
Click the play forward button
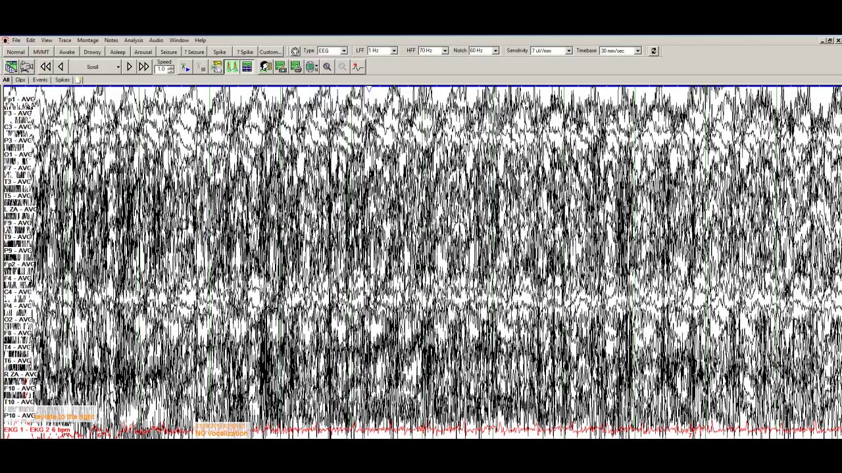point(129,66)
